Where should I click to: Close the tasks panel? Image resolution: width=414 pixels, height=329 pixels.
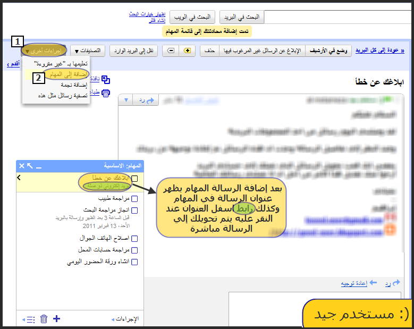[22, 166]
